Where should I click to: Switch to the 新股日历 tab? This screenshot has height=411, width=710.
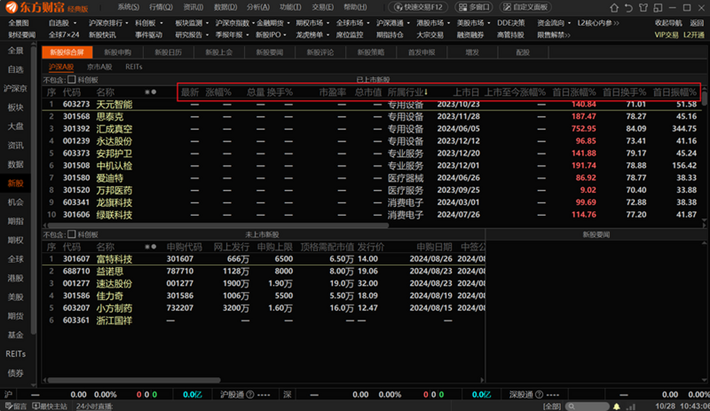169,52
